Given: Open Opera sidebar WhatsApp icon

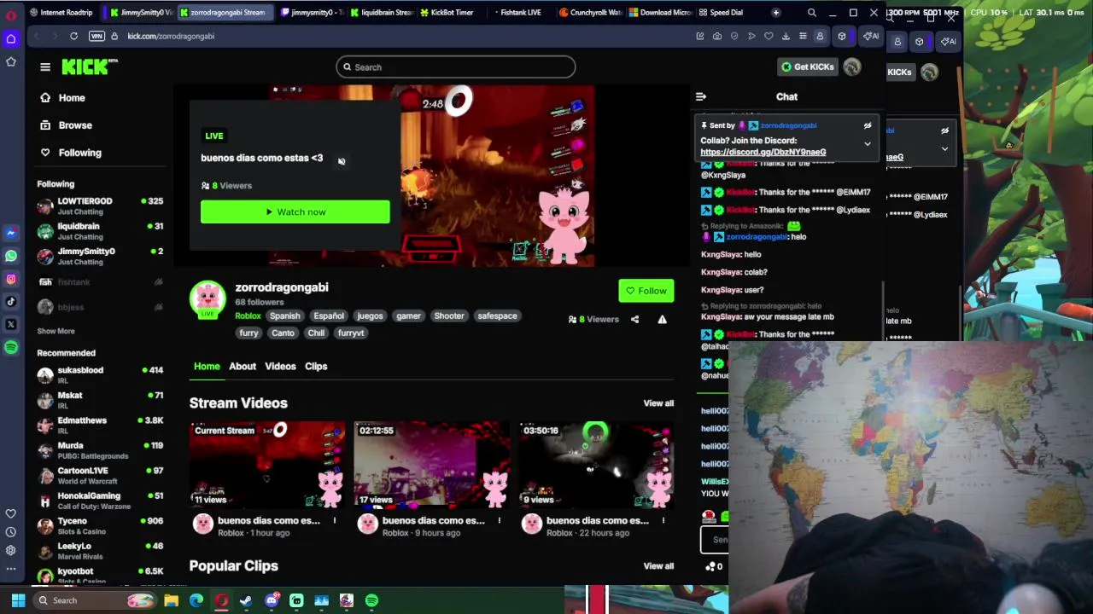Looking at the screenshot, I should pyautogui.click(x=11, y=256).
